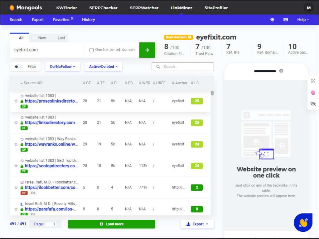Viewport: 319px width, 239px height.
Task: Click the green arrow search button
Action: pos(147,49)
